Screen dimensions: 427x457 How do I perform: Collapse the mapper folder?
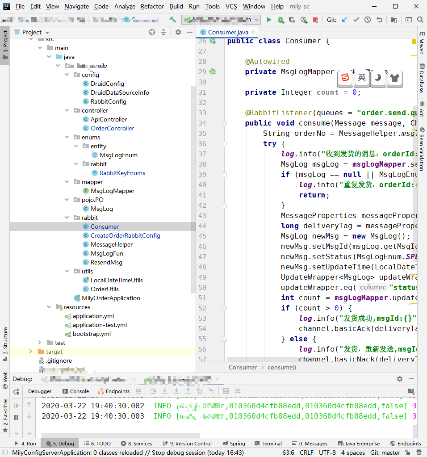click(67, 182)
